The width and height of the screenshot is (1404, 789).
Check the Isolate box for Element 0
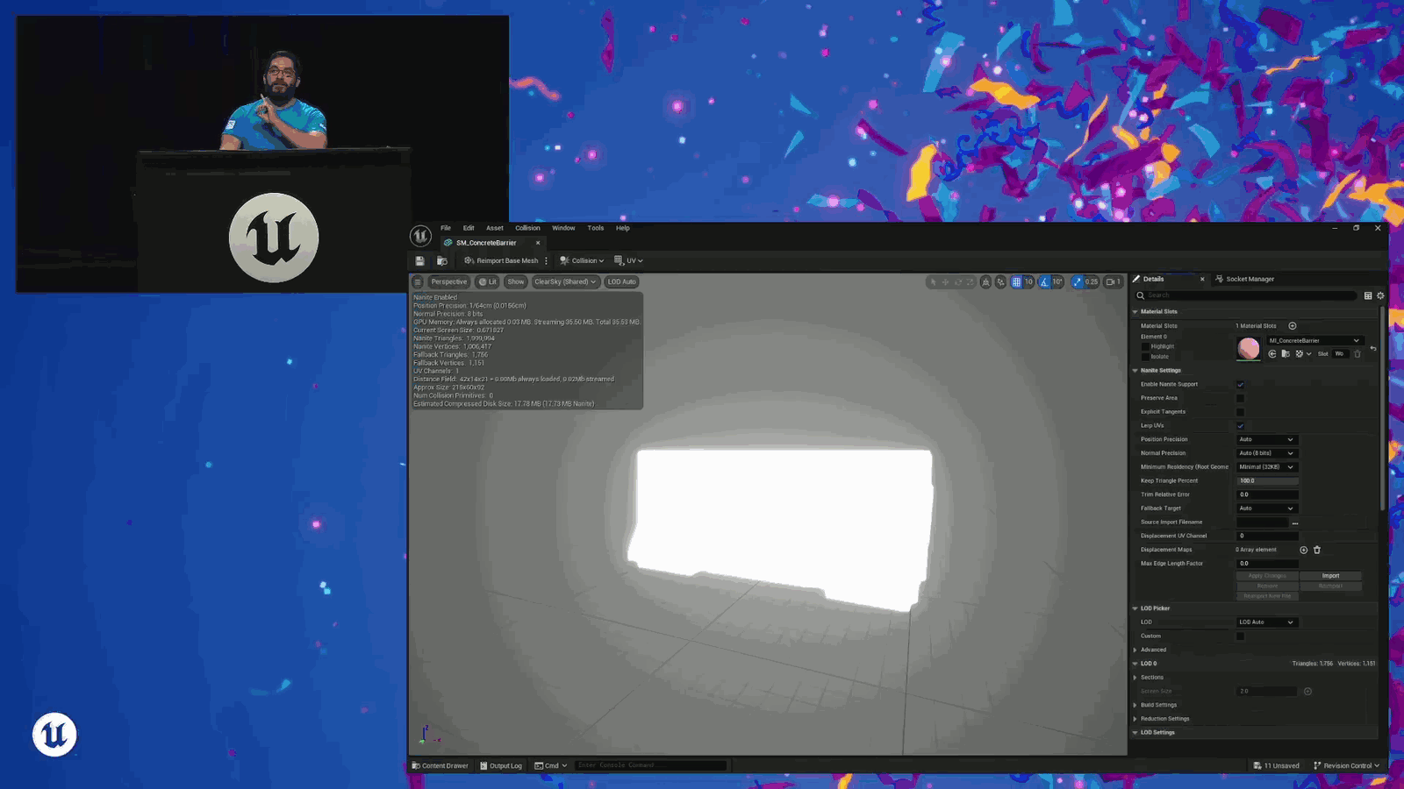[1145, 357]
